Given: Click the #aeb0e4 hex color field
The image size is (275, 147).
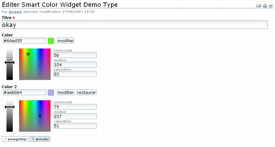Looking at the screenshot, I should 24,92.
